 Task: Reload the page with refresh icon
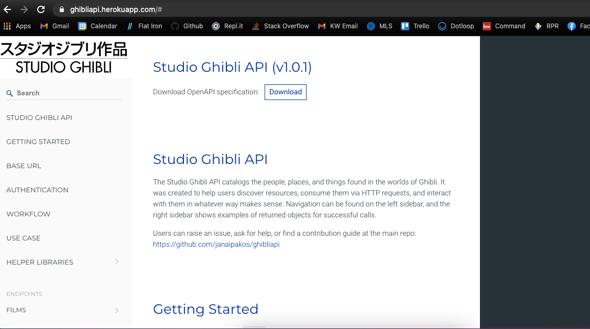(x=41, y=9)
